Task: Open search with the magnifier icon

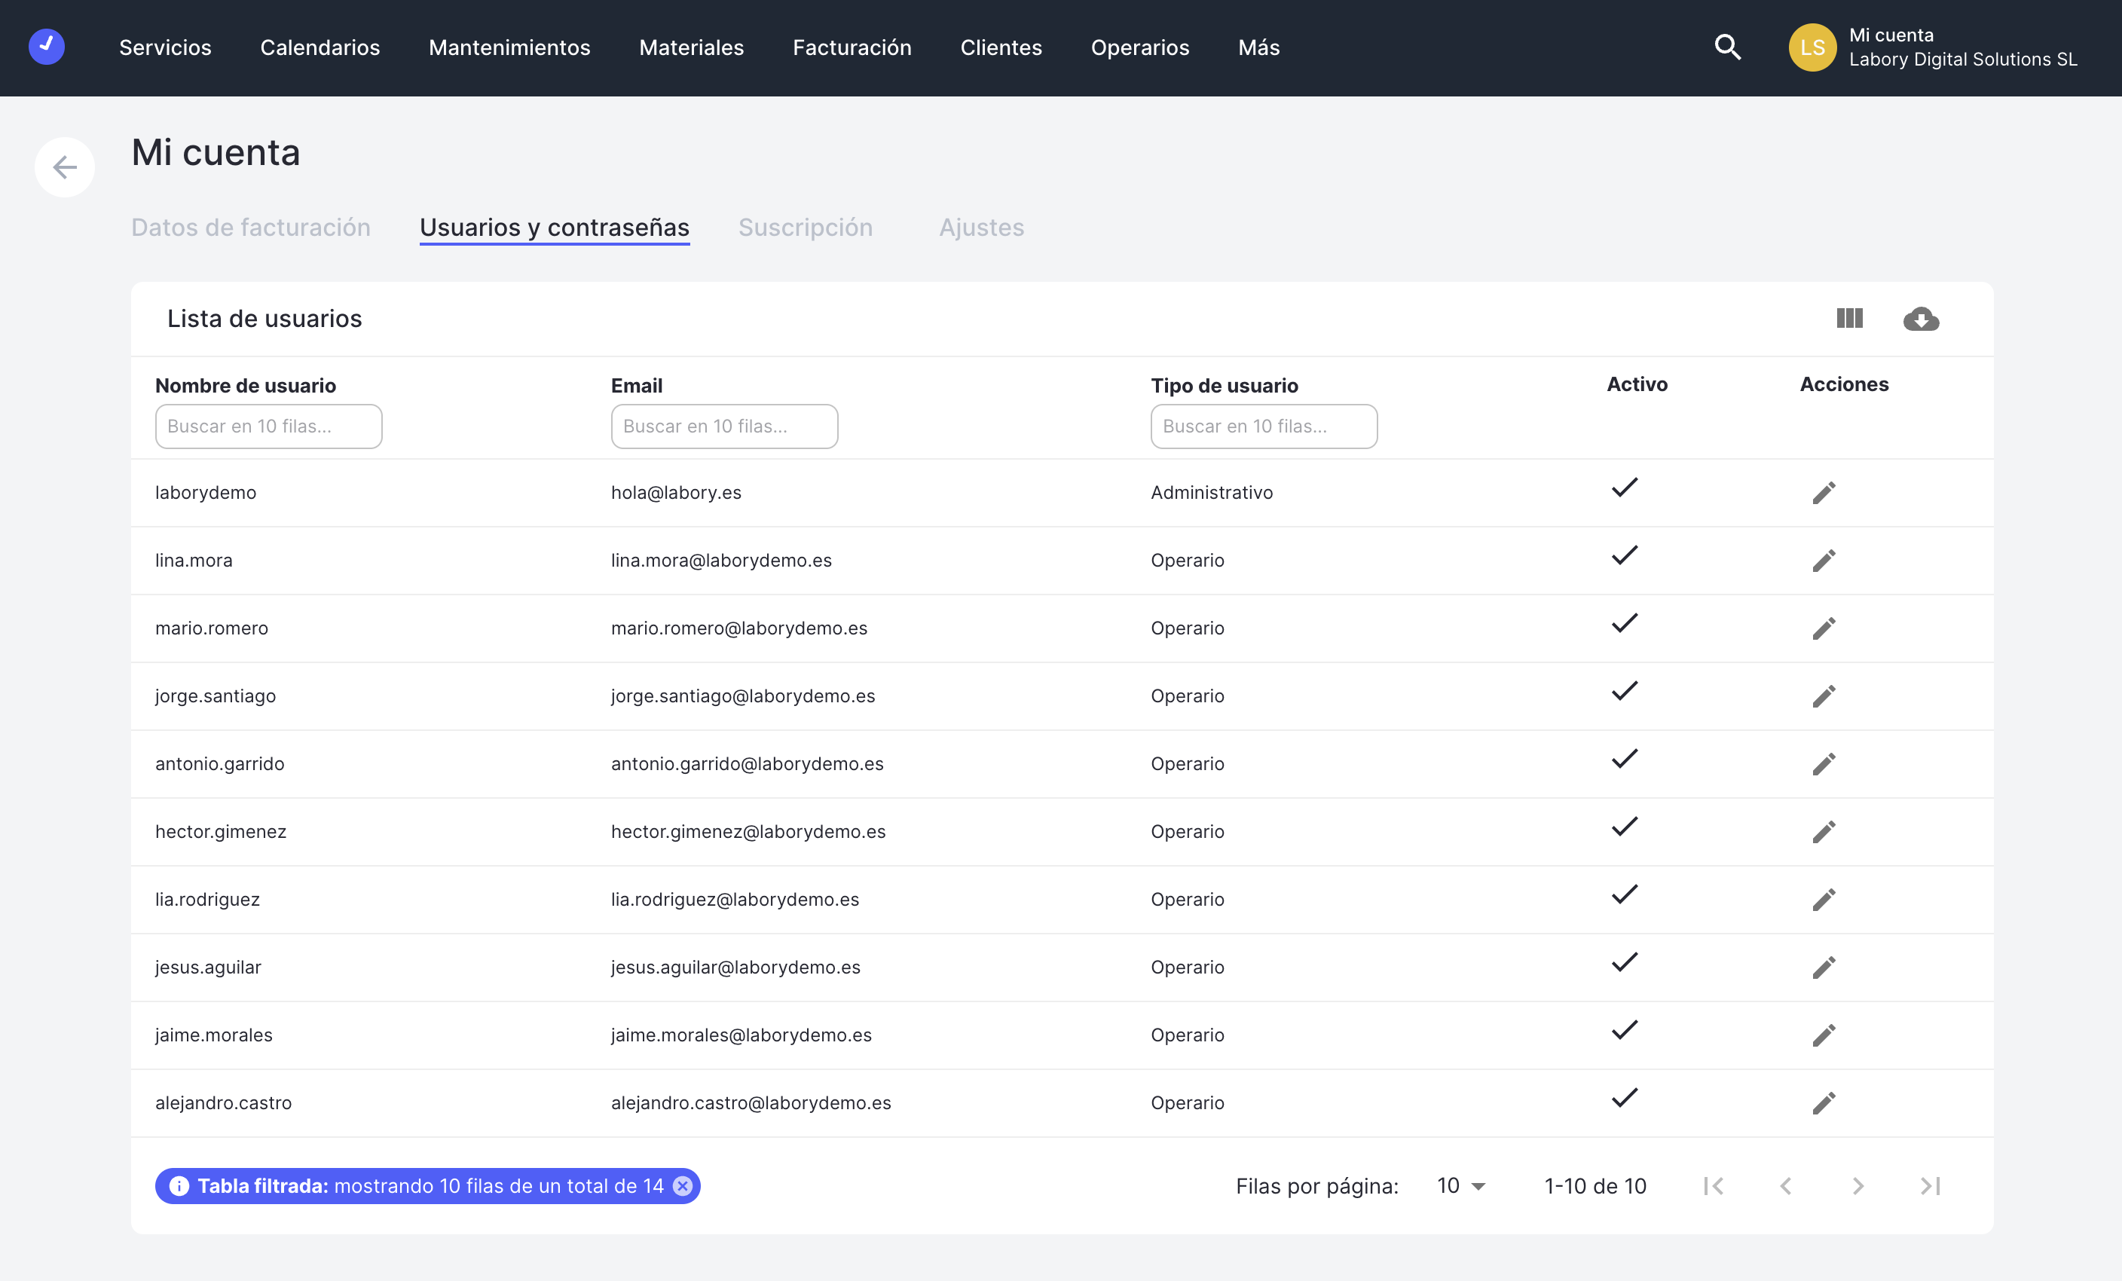Action: (x=1726, y=47)
